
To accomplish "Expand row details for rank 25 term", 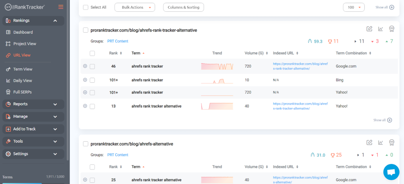I will click(85, 180).
